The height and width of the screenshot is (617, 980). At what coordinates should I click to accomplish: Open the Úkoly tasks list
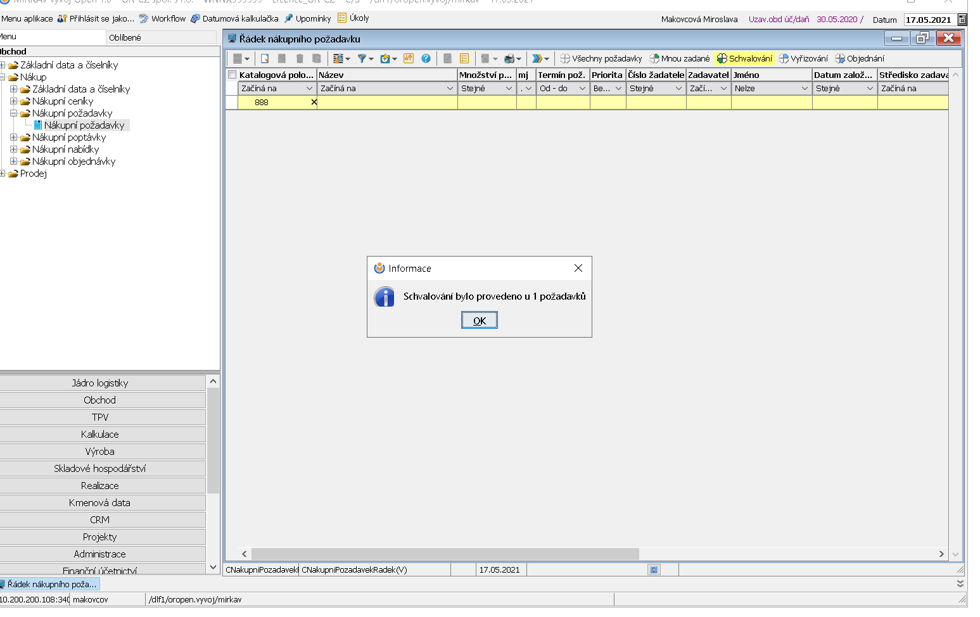(x=353, y=18)
